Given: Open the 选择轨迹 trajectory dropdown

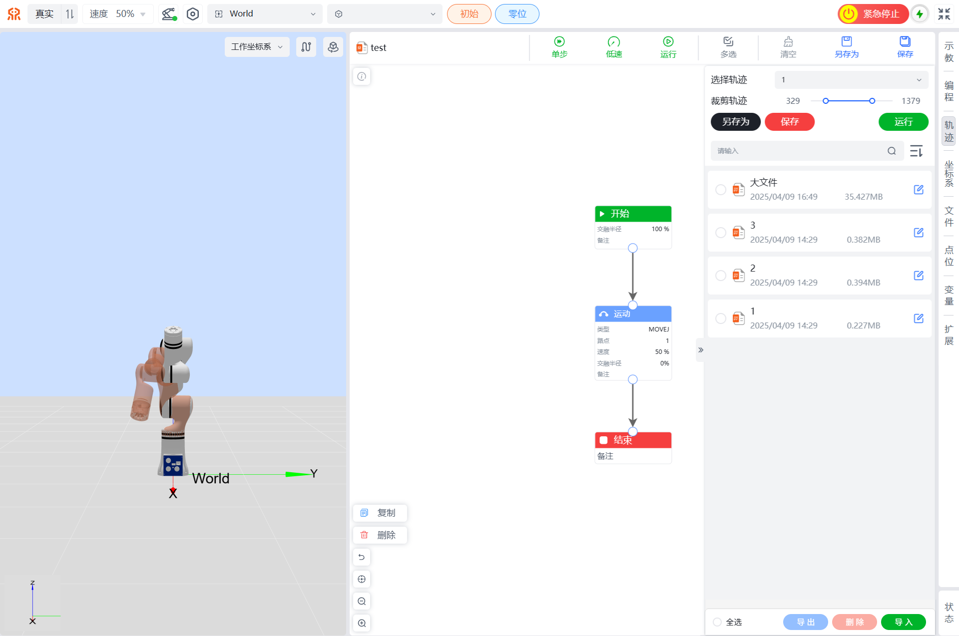Looking at the screenshot, I should pyautogui.click(x=851, y=80).
